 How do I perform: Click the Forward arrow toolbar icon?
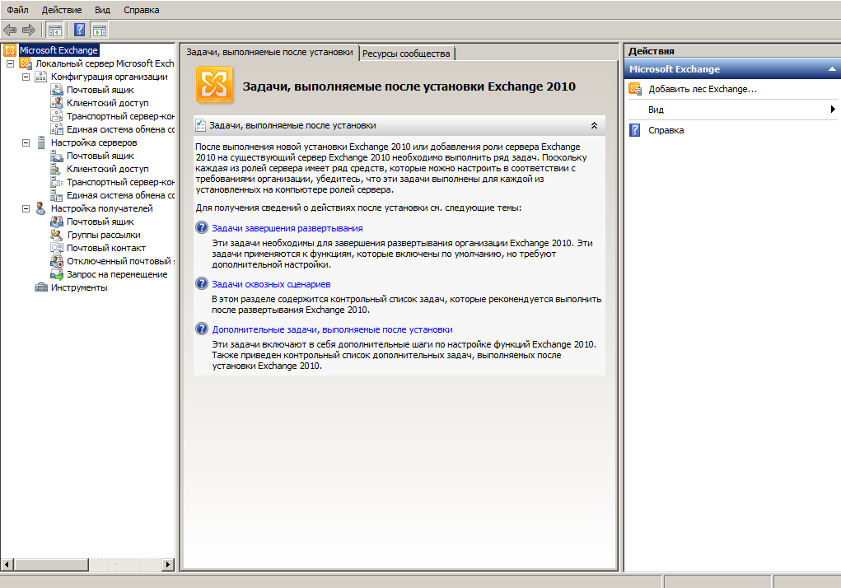point(29,30)
